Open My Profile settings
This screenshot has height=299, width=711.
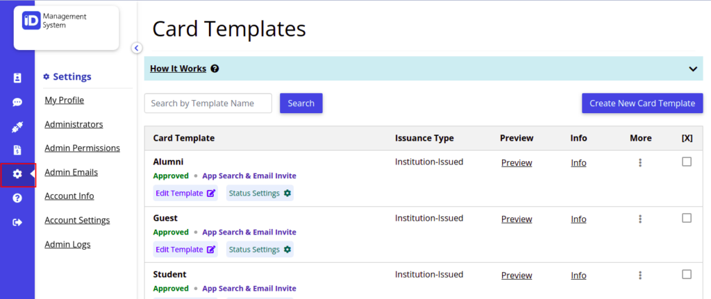65,100
